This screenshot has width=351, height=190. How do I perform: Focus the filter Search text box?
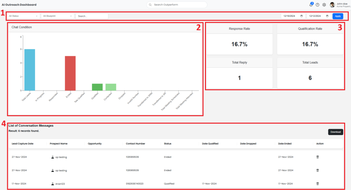(92, 16)
